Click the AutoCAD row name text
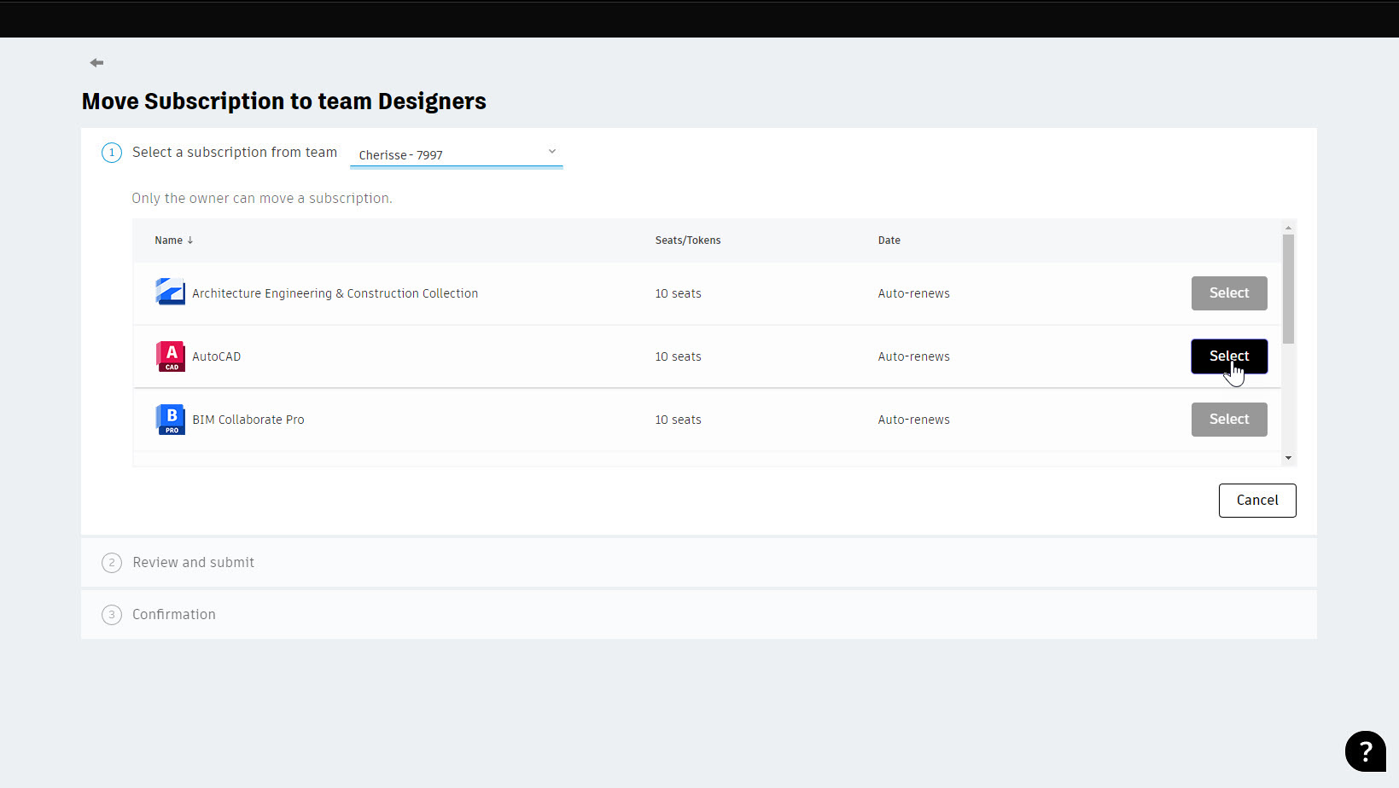 tap(216, 356)
